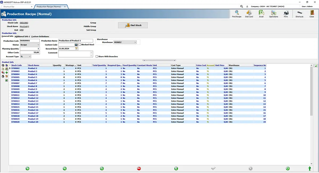
Task: Tick the Share With Branches checkbox
Action: coord(97,56)
